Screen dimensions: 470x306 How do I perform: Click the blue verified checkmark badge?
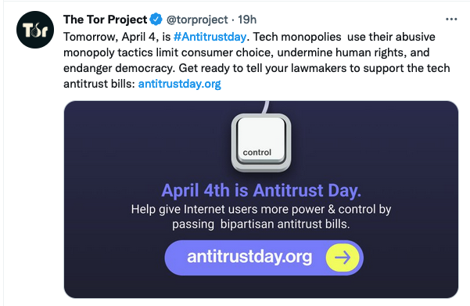point(156,20)
